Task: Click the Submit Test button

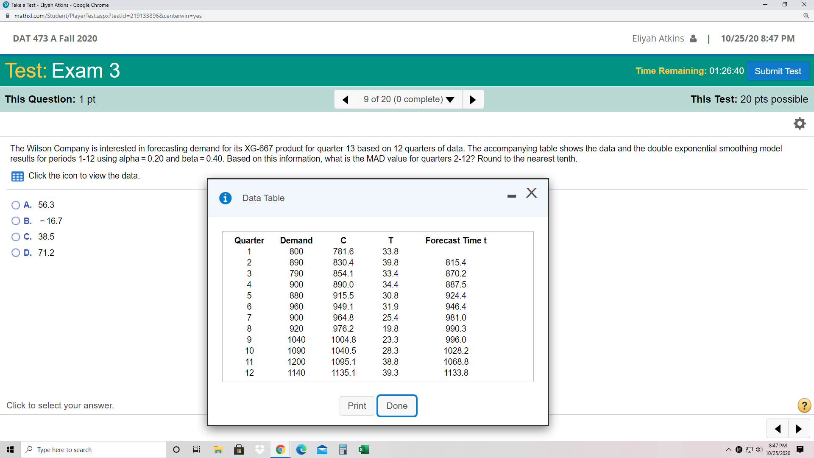Action: tap(778, 71)
